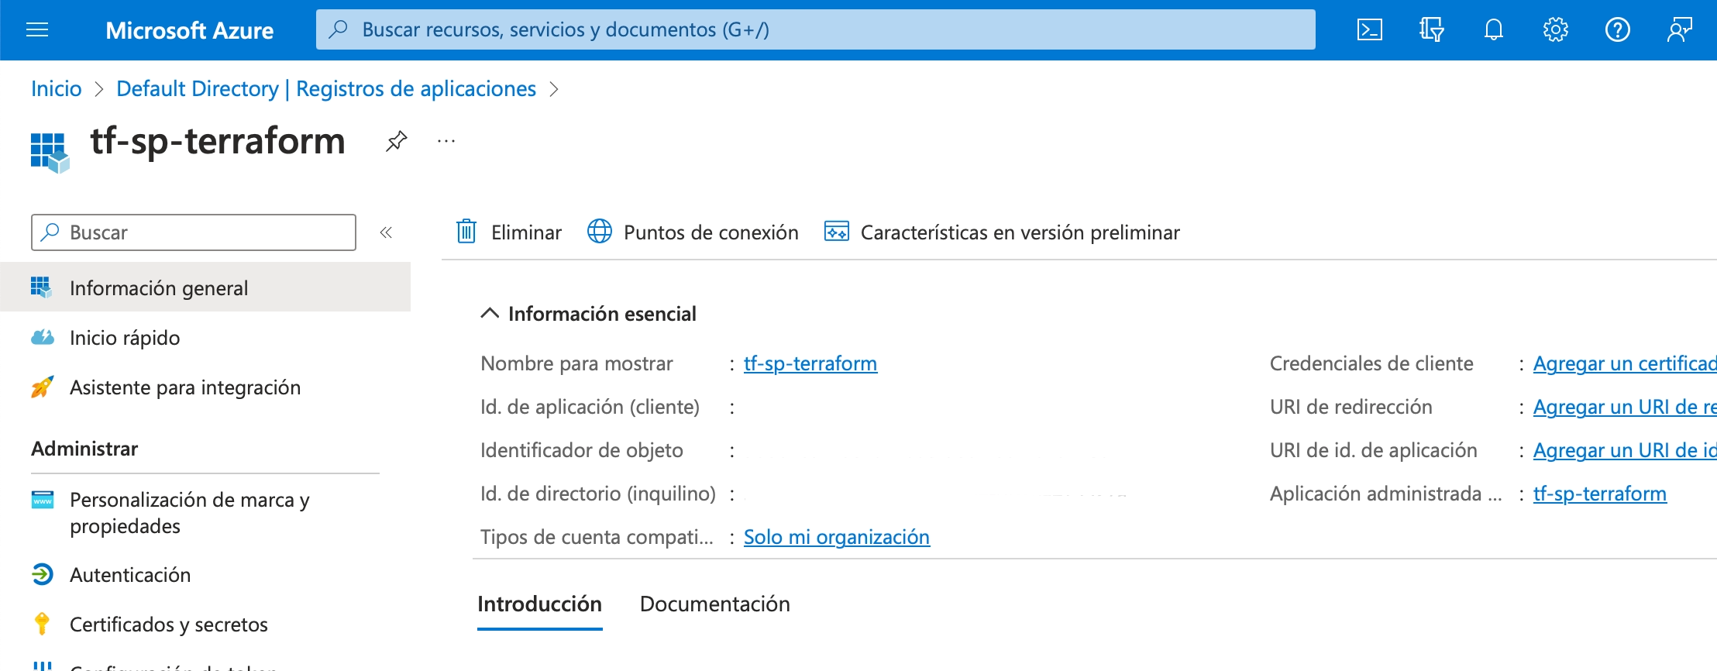
Task: Select Información general in side menu
Action: click(205, 287)
